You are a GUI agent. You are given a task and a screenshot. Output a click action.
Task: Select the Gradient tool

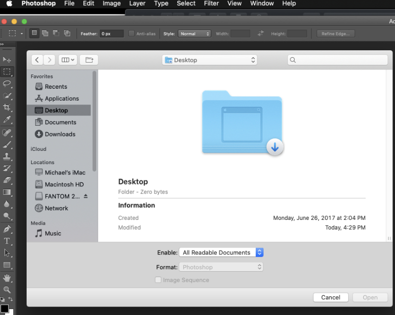[x=7, y=192]
